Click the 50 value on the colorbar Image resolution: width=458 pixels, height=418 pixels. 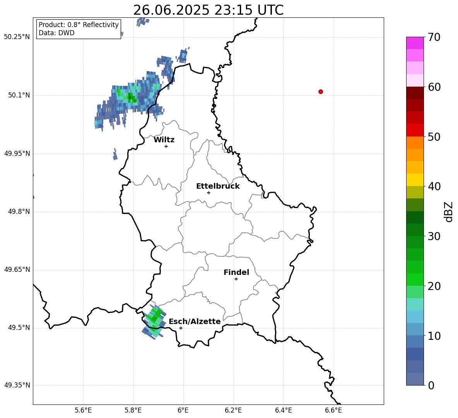(x=434, y=136)
